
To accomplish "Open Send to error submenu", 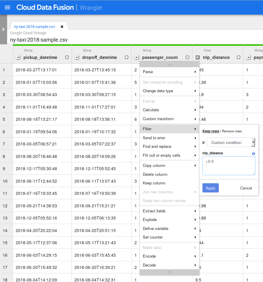I will click(x=169, y=138).
